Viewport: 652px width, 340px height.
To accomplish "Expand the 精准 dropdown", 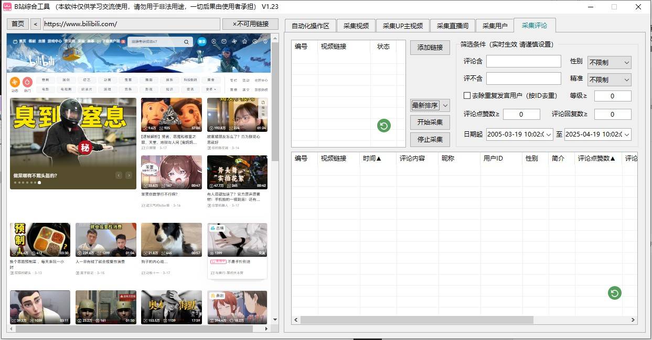I will 609,80.
